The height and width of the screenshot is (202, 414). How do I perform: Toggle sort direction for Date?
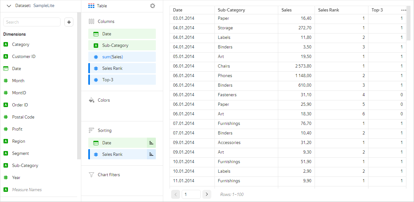[151, 143]
